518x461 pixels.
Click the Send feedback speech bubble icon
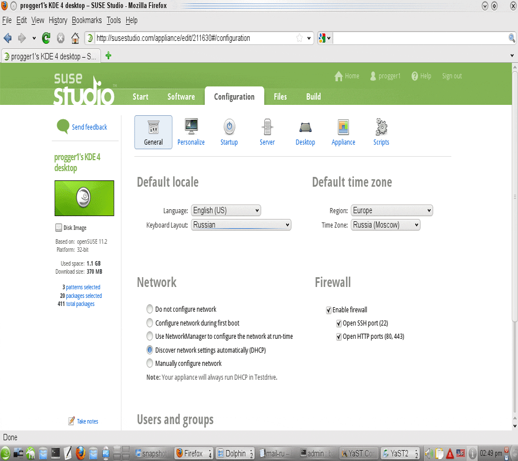[63, 126]
